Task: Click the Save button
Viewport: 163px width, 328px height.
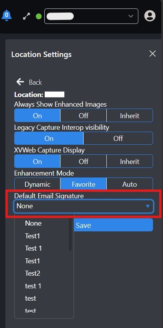Action: 113,225
